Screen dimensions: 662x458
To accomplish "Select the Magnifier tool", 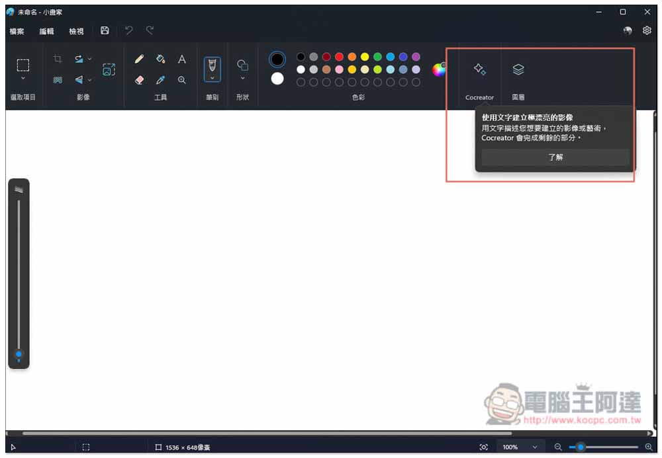I will [x=182, y=79].
